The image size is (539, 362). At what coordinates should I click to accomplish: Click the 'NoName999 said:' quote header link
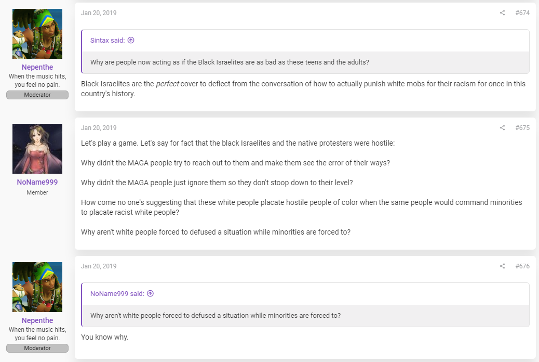click(117, 293)
